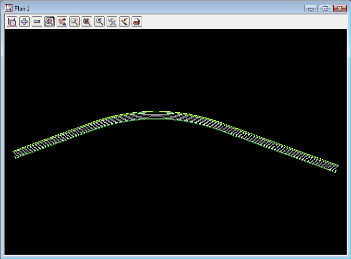Screen dimensions: 351x259
Task: Select the left end of the road strings
Action: tap(15, 153)
